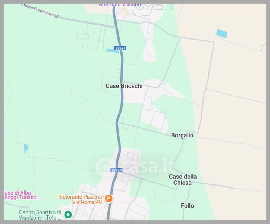Open Ristorante Pizzeria Via Roma 48 label

click(80, 199)
